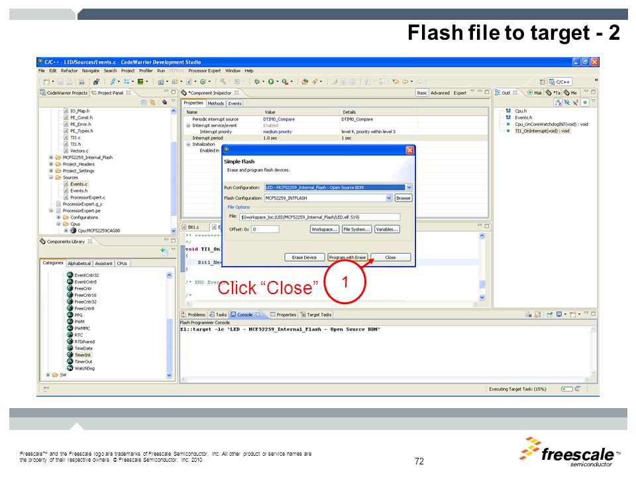The image size is (636, 477).
Task: Expand the SW folder in Components Library
Action: 48,375
